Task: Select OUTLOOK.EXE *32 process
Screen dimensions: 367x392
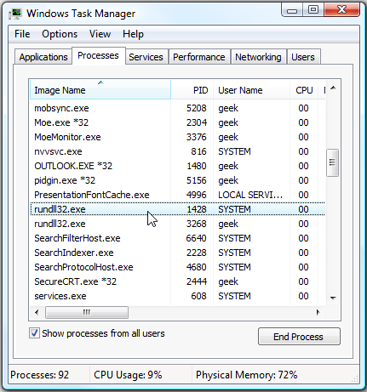Action: click(177, 166)
